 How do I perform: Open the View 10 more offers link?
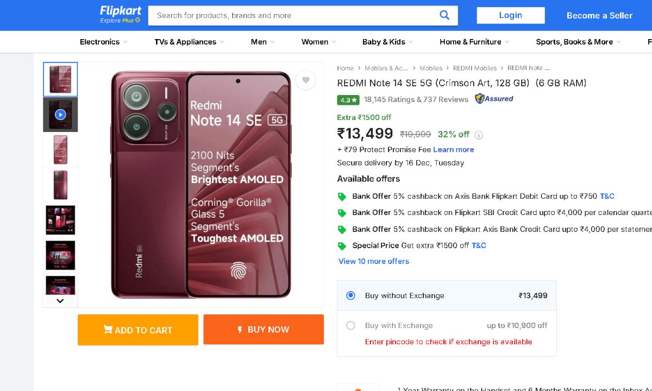point(374,261)
